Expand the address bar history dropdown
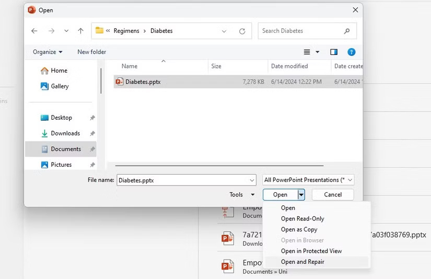Screen dimensions: 431x279 224,31
